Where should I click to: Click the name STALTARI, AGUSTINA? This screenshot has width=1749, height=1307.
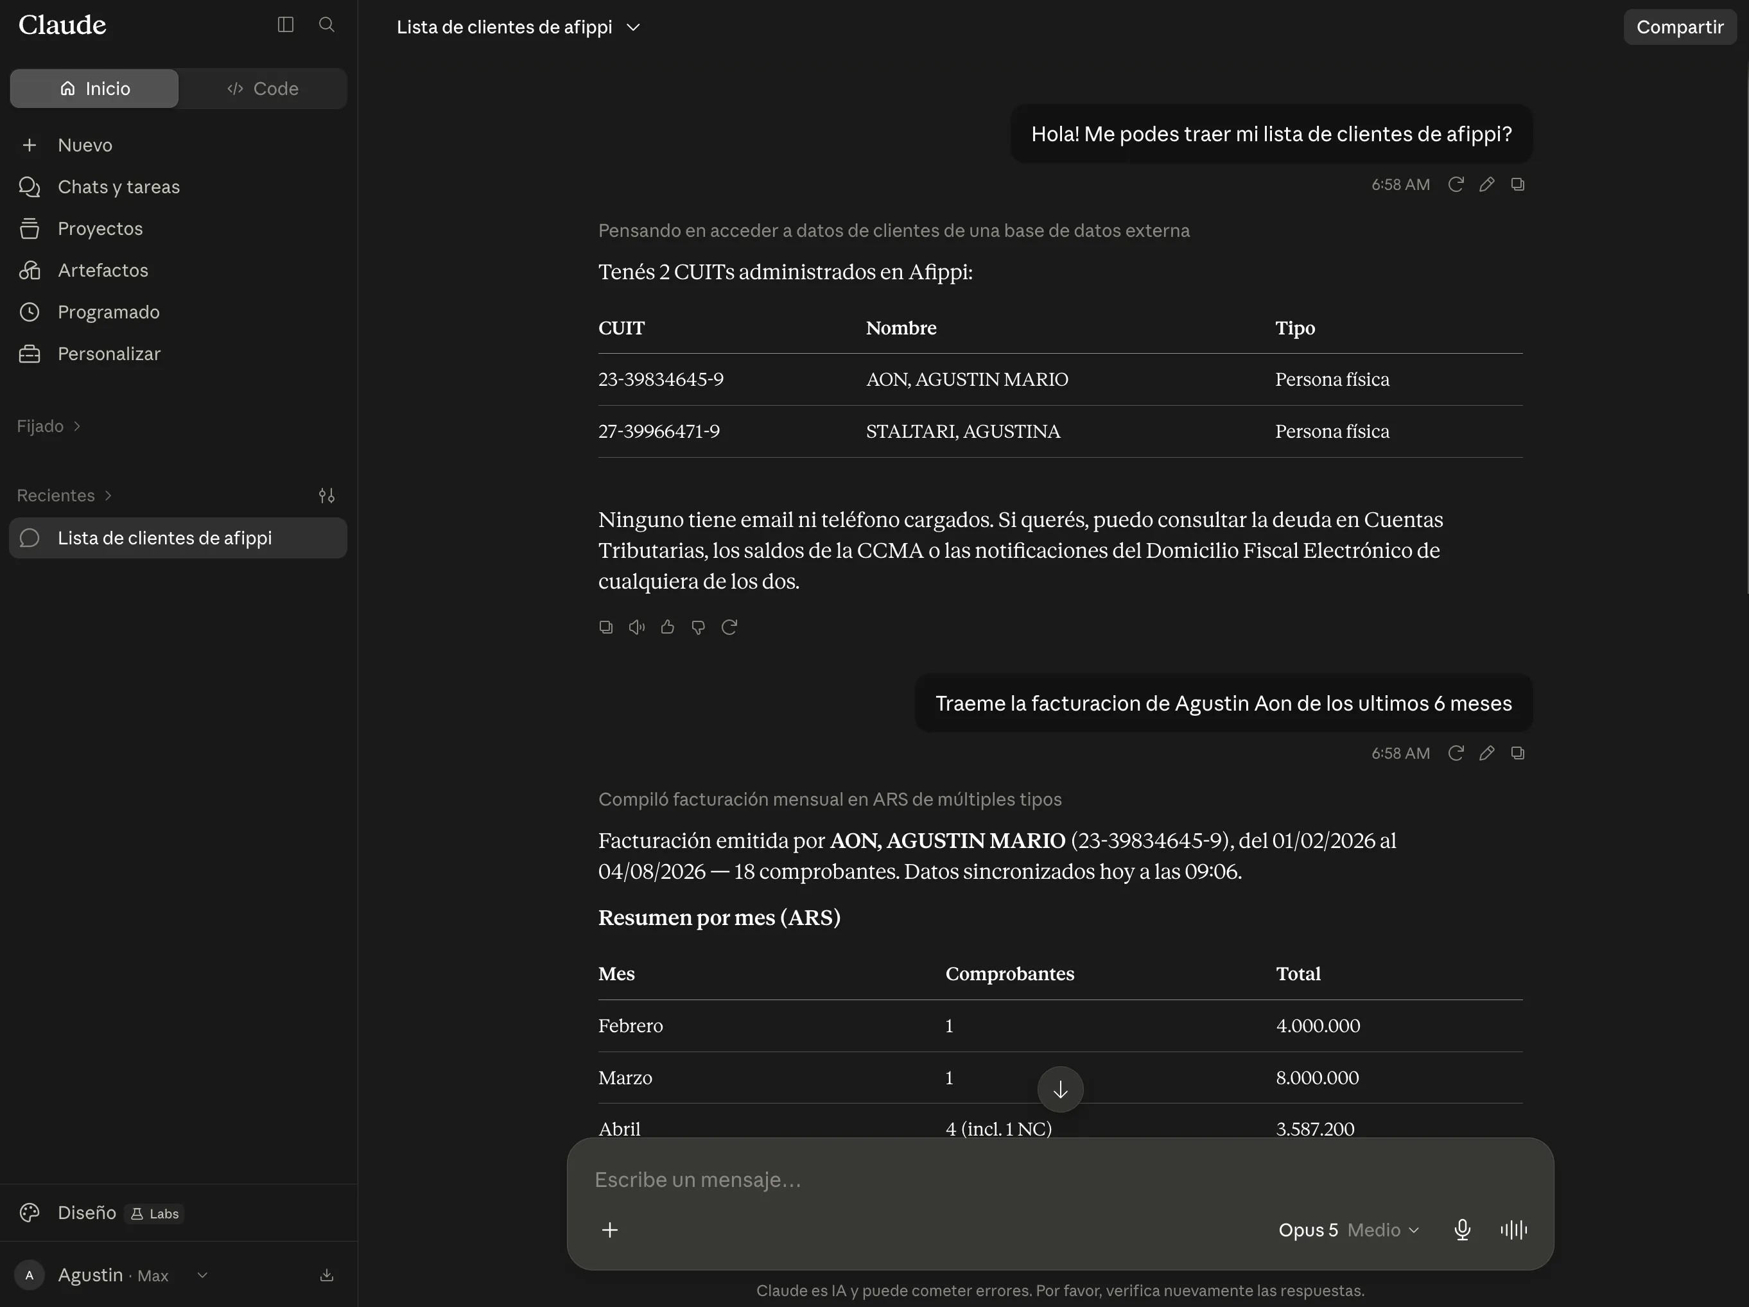pyautogui.click(x=963, y=432)
